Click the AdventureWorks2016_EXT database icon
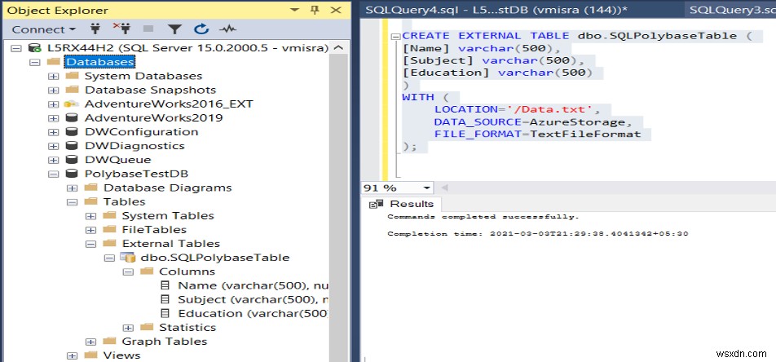 pyautogui.click(x=72, y=104)
